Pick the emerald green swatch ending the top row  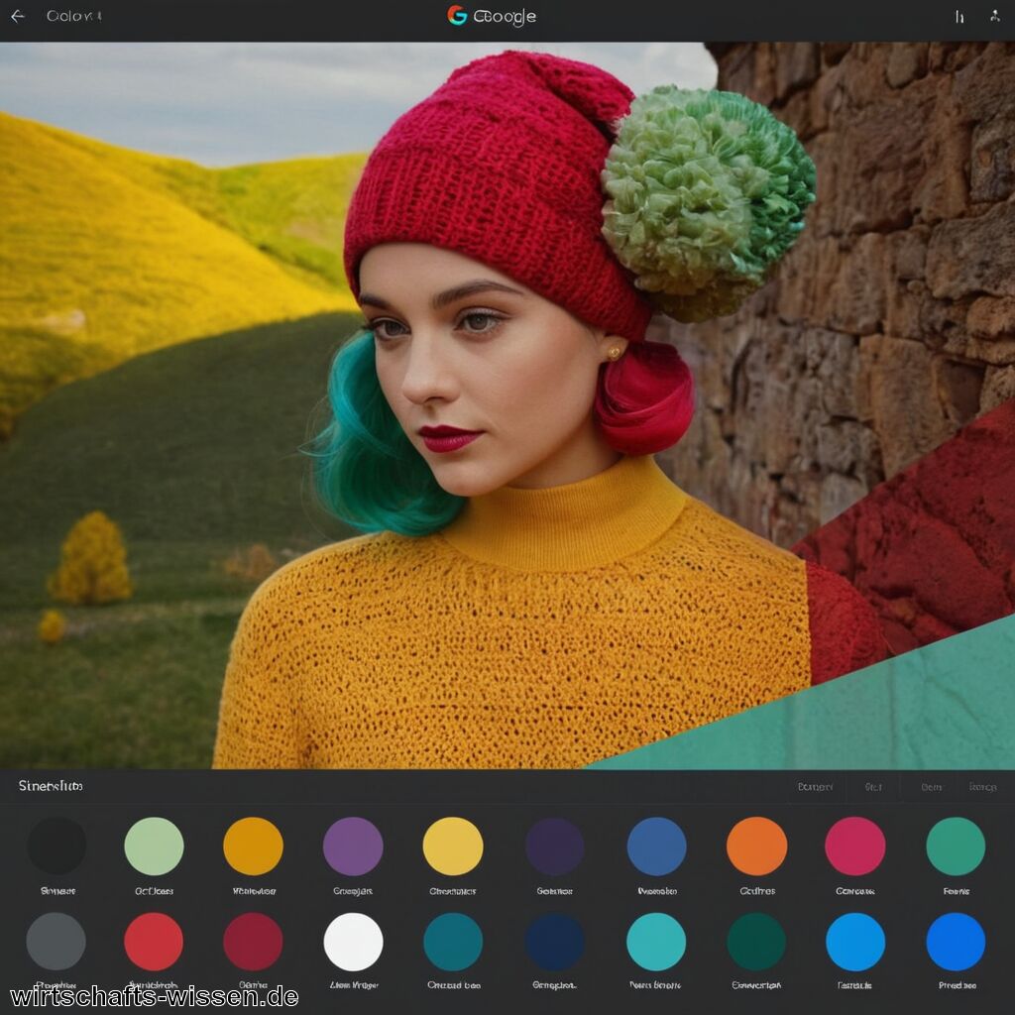[x=956, y=846]
